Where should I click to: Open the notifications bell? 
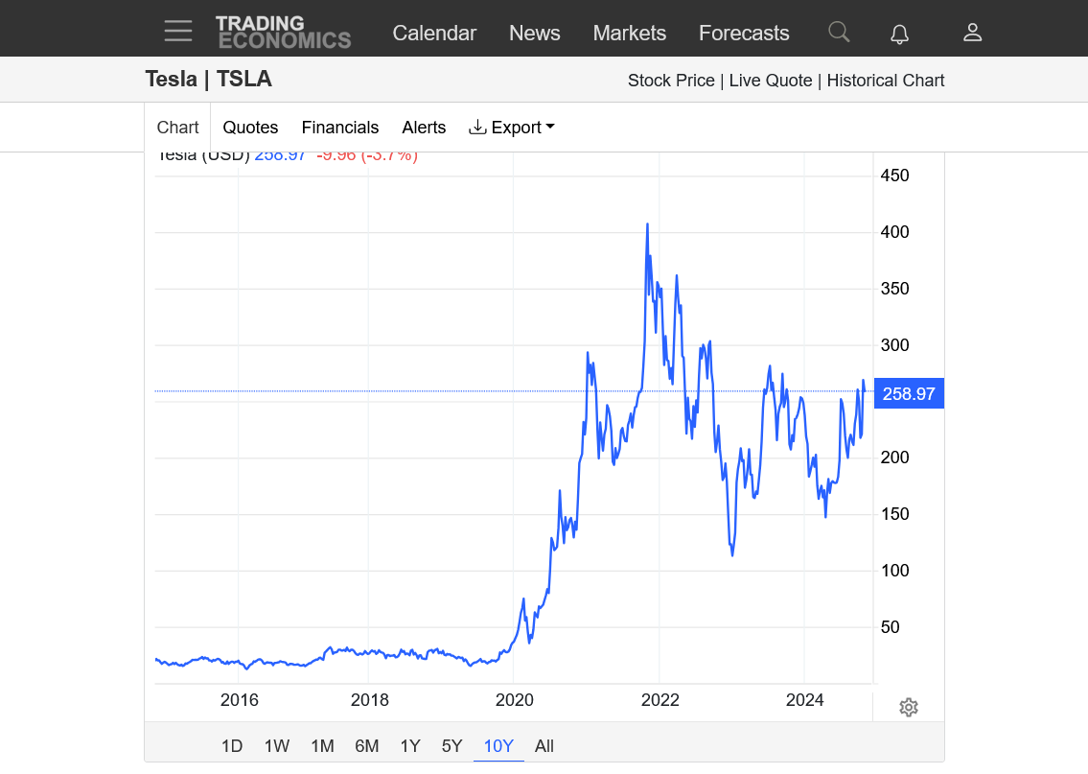[x=899, y=34]
